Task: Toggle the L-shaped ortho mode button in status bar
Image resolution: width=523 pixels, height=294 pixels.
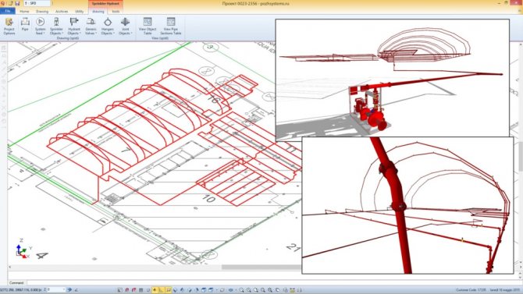Action: point(162,290)
